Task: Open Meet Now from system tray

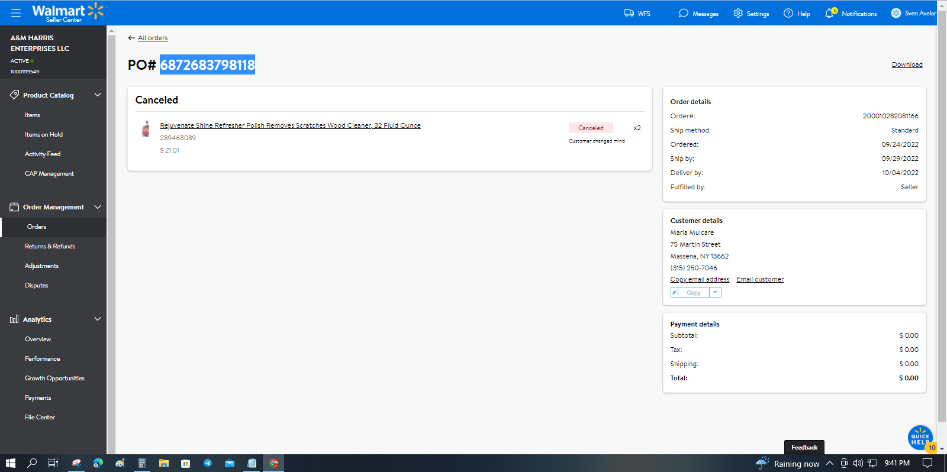Action: pos(844,463)
